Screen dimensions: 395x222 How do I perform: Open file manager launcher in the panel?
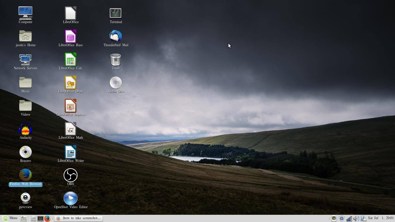click(x=34, y=219)
